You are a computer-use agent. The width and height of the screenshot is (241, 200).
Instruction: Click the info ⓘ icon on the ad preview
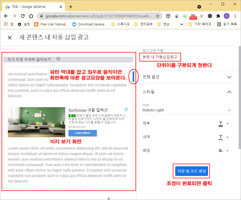point(126,110)
